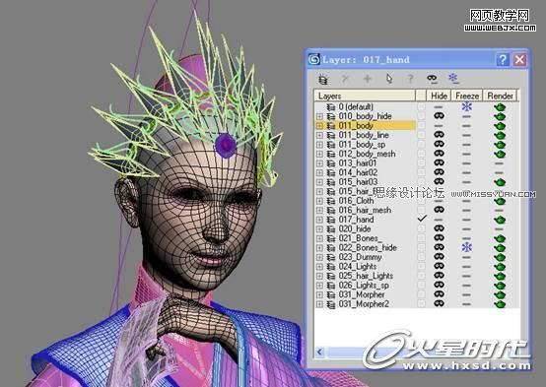Click the render teapot for 011_body
Viewport: 546px width, 387px height.
pos(500,126)
